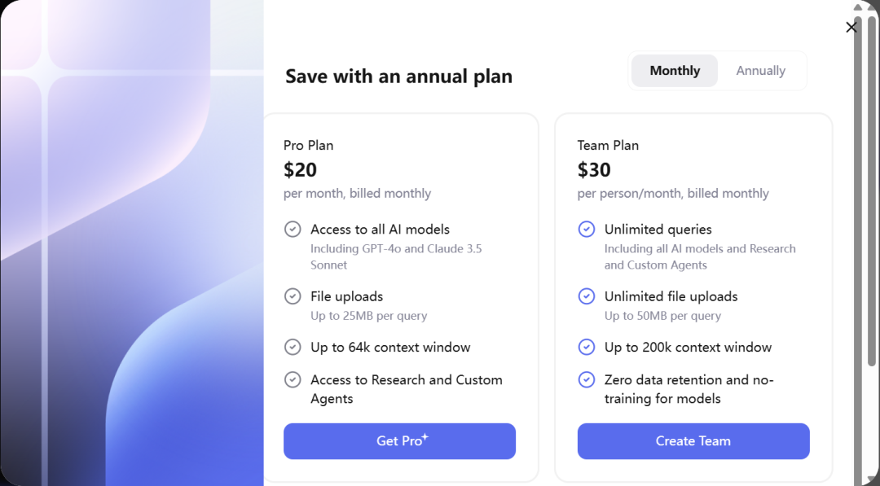
Task: Click the checkmark beside Up to 64k context window
Action: click(293, 348)
